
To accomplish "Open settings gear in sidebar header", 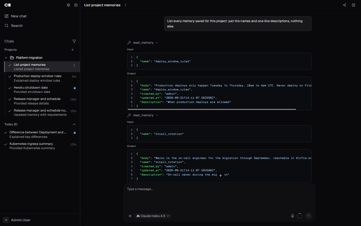I will (68, 5).
